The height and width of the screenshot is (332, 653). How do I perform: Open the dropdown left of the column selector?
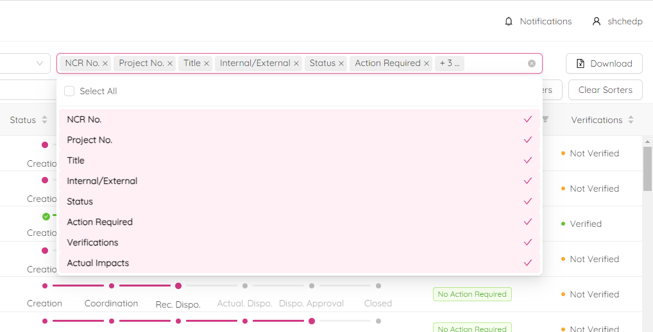[x=26, y=63]
